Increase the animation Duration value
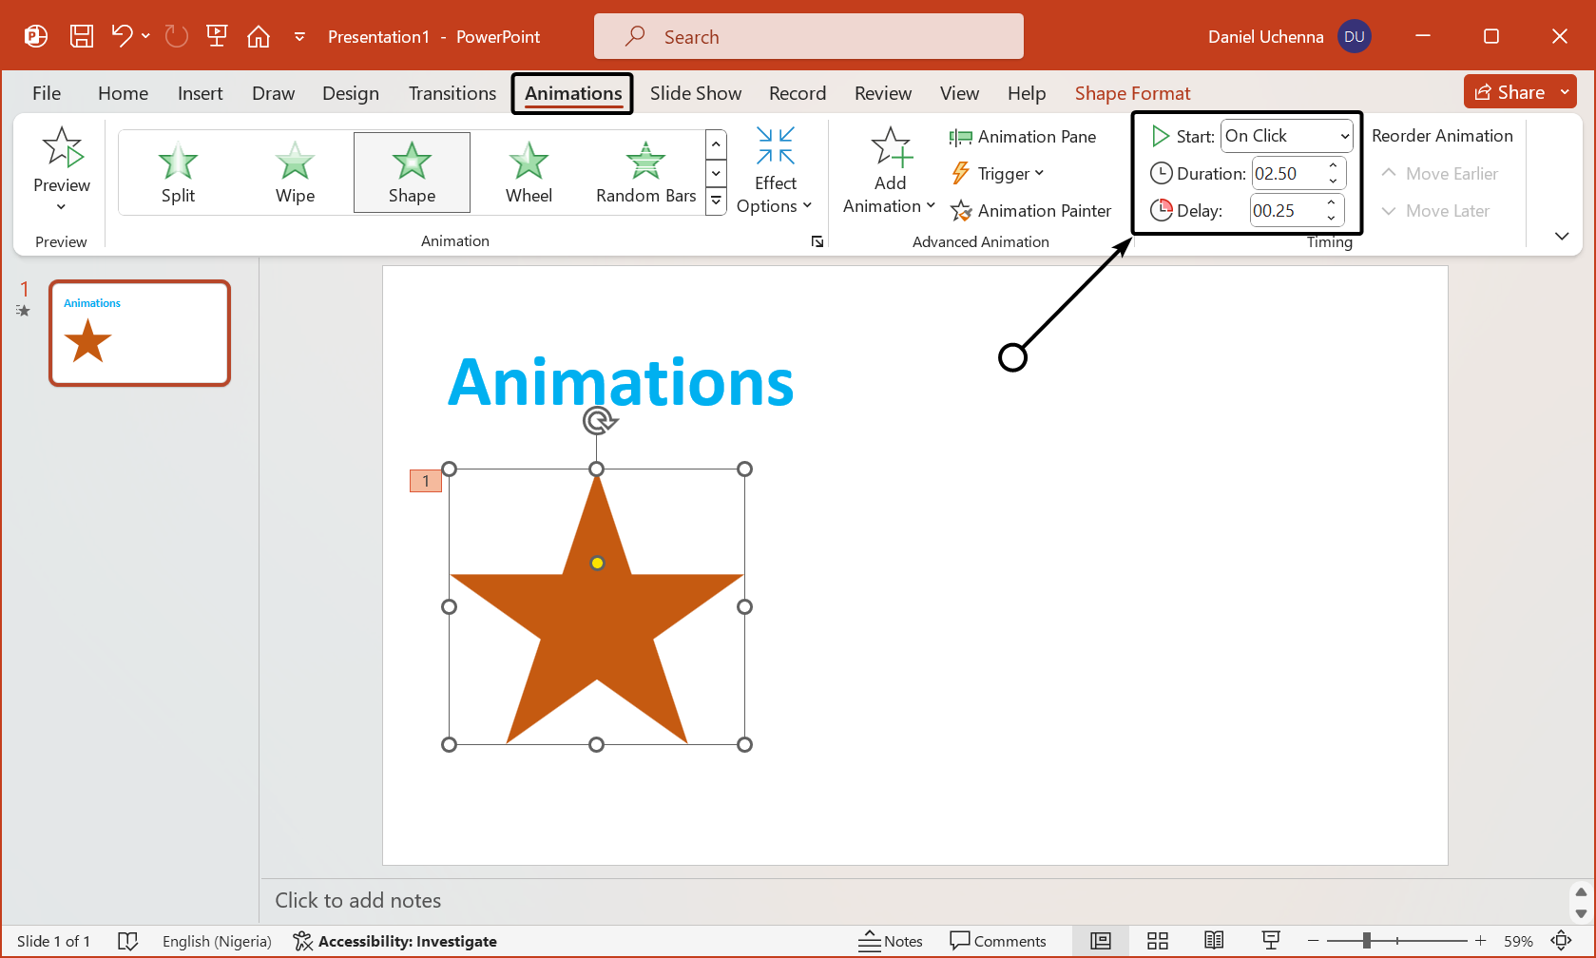This screenshot has width=1596, height=958. [1333, 166]
